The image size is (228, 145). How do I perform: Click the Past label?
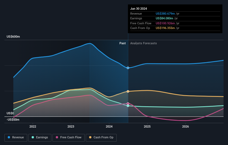click(x=122, y=43)
